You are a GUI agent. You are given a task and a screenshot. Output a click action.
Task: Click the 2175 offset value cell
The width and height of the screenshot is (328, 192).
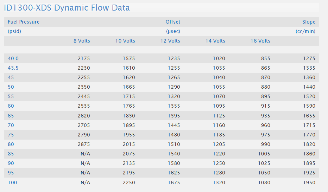(x=84, y=58)
